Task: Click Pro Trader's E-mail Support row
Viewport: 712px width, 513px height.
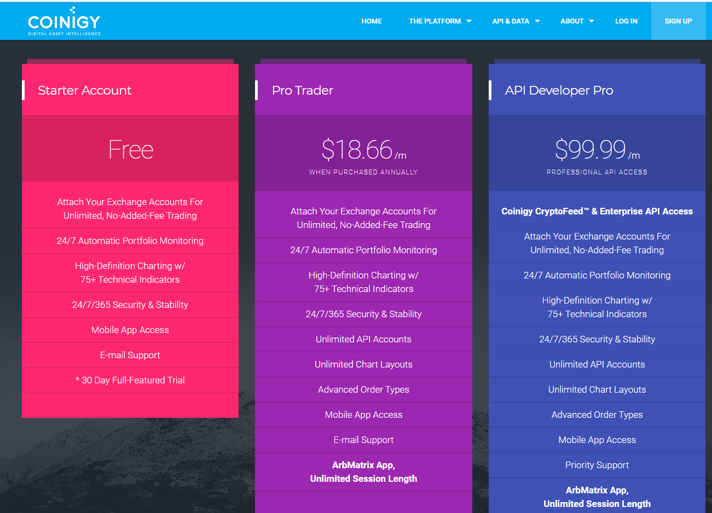Action: pos(363,440)
